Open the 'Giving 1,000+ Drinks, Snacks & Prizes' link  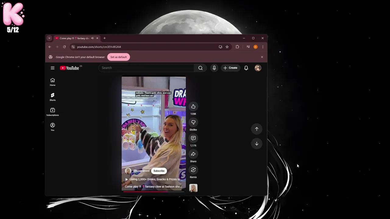tap(154, 179)
